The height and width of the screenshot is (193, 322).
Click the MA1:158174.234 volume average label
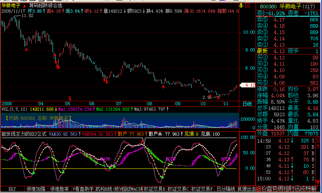pos(75,109)
